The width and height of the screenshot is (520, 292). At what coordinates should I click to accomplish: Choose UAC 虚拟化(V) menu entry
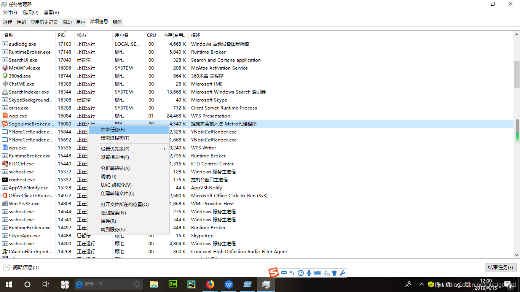[129, 185]
